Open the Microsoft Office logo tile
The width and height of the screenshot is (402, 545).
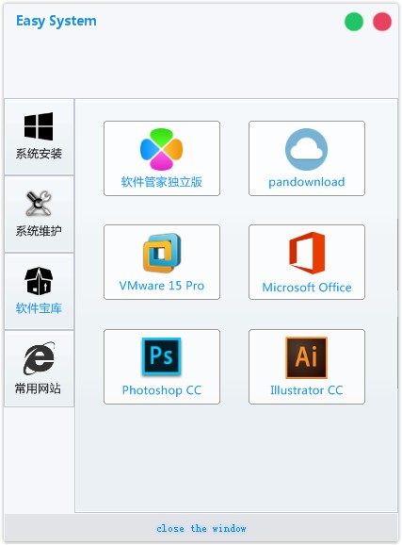307,253
